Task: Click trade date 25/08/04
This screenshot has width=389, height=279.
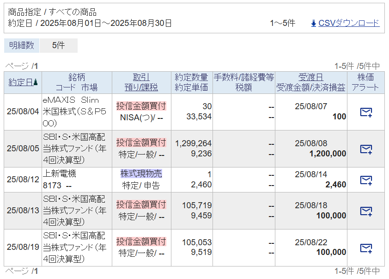Action: pos(23,112)
